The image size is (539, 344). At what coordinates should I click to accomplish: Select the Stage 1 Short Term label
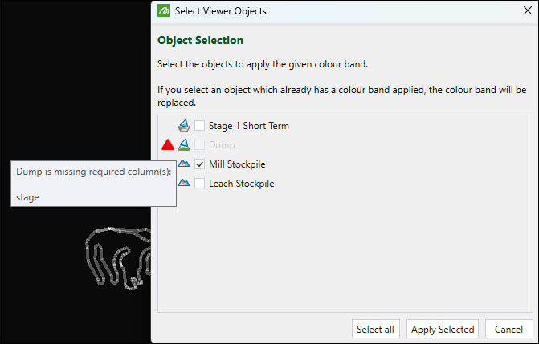248,126
